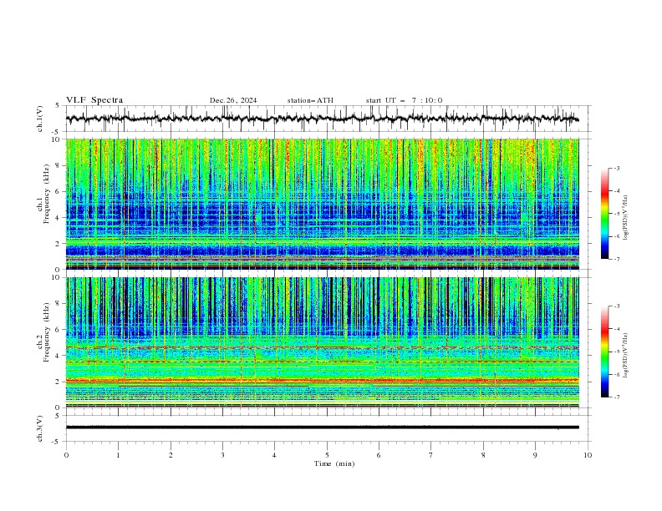Click the '-3' label on upper color bar
The width and height of the screenshot is (662, 511).
click(616, 168)
